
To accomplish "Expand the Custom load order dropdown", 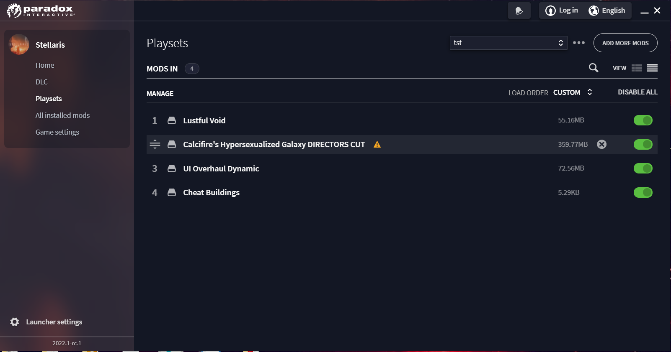I will click(573, 92).
